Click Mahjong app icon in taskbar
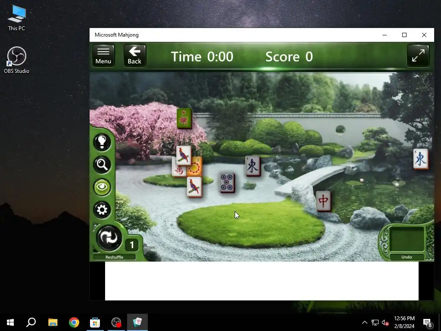The width and height of the screenshot is (441, 331). click(x=137, y=322)
